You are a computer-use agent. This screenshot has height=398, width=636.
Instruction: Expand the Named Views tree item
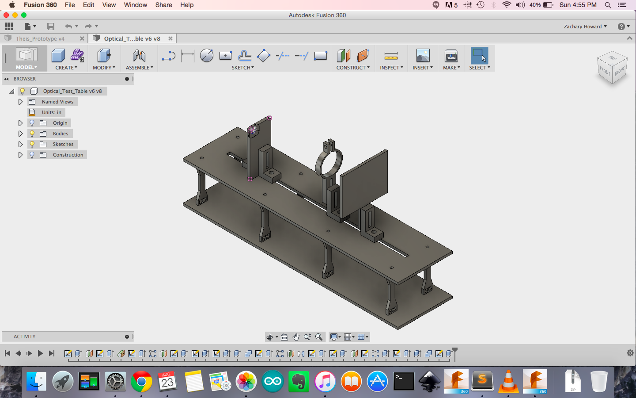point(20,102)
